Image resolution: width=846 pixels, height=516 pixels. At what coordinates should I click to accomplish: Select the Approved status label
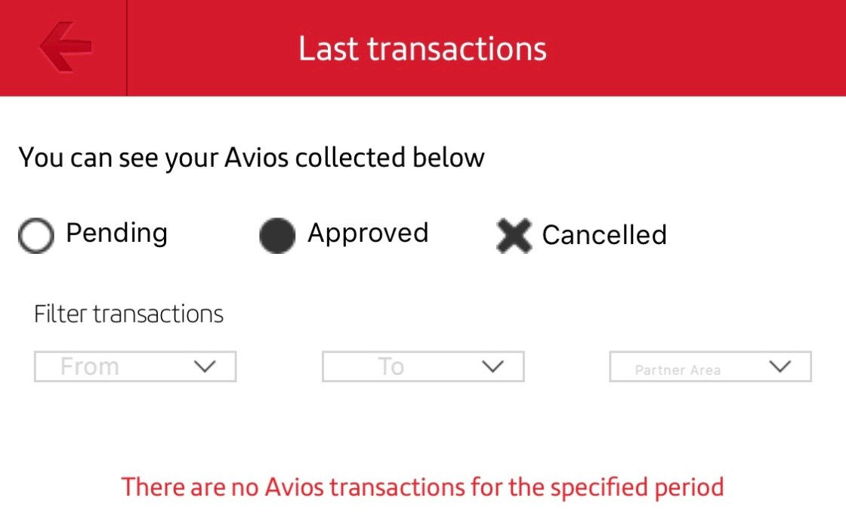pyautogui.click(x=368, y=233)
